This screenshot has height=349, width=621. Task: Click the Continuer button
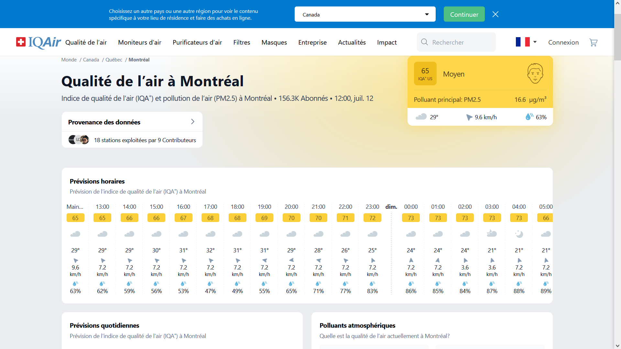464,14
